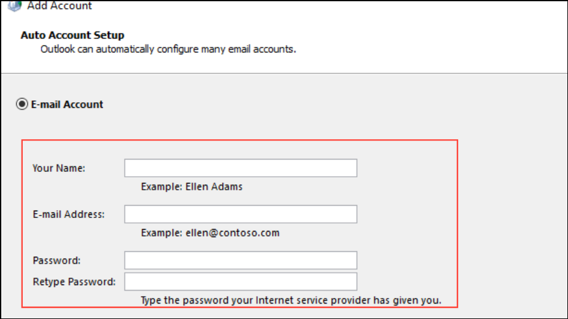Click the Your Name label
Viewport: 568px width, 319px height.
pos(59,168)
